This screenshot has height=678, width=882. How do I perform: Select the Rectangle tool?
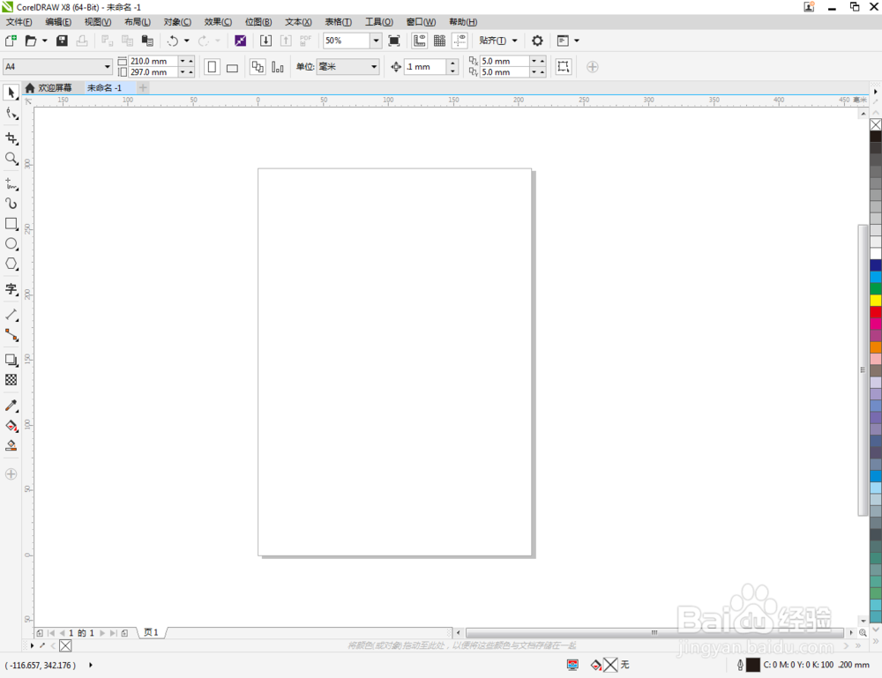tap(11, 224)
